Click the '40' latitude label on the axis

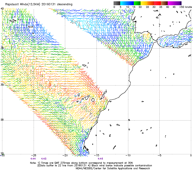(2, 9)
